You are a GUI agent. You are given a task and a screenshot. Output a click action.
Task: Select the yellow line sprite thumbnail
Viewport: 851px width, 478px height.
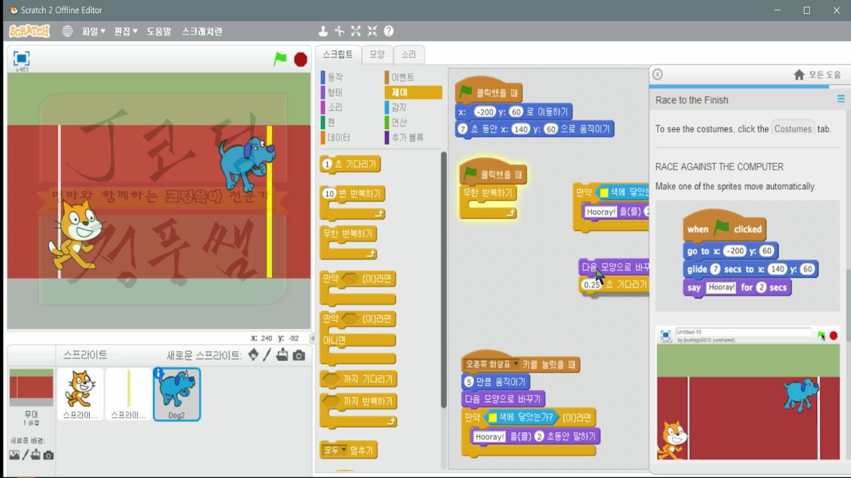click(x=128, y=394)
